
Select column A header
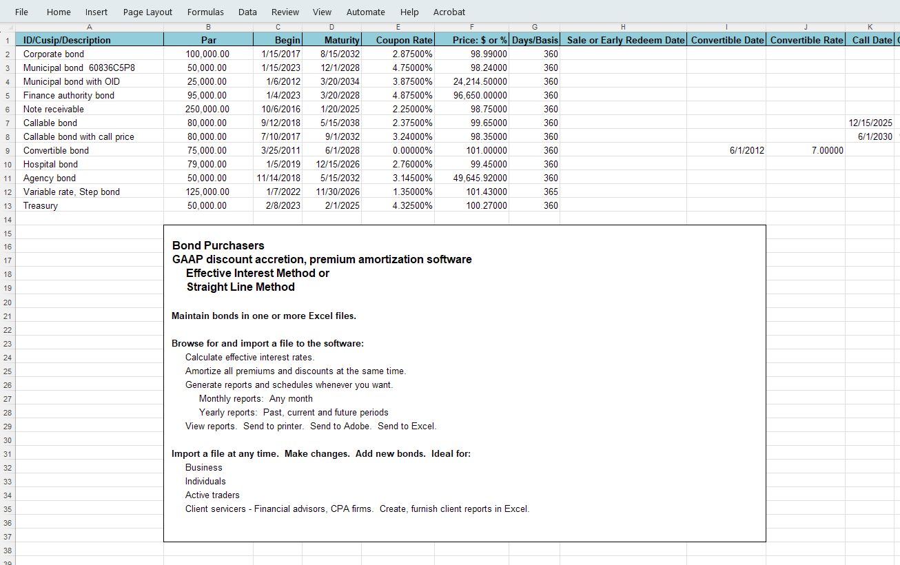point(90,28)
